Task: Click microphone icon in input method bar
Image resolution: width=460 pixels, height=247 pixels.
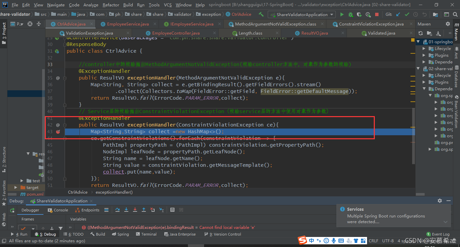Action: pyautogui.click(x=334, y=241)
